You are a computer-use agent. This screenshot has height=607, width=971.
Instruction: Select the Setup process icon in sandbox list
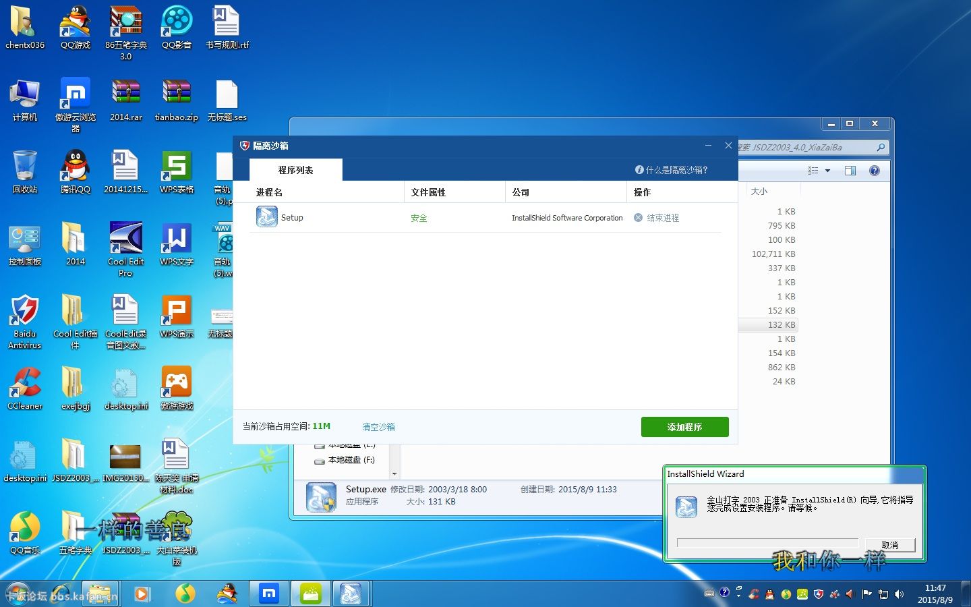point(266,216)
